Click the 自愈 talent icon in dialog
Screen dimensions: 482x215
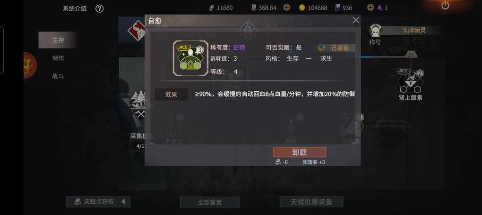190,58
